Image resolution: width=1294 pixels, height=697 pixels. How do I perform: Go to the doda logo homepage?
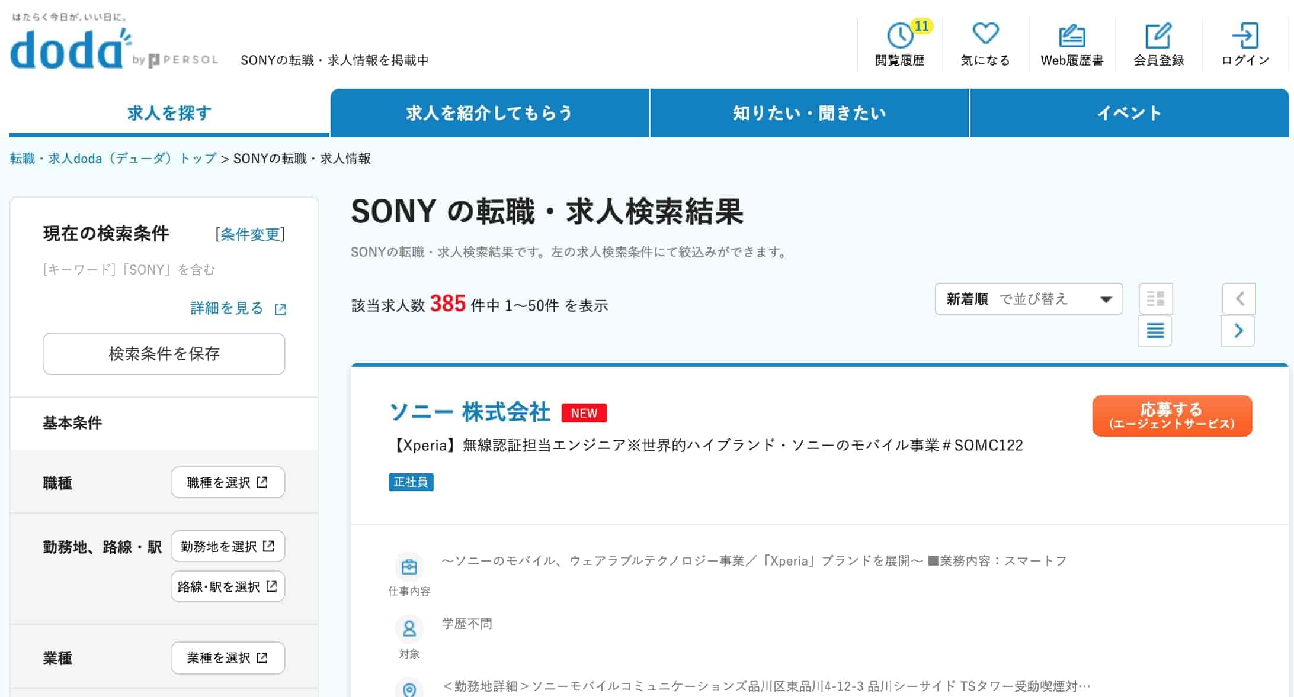[x=71, y=49]
